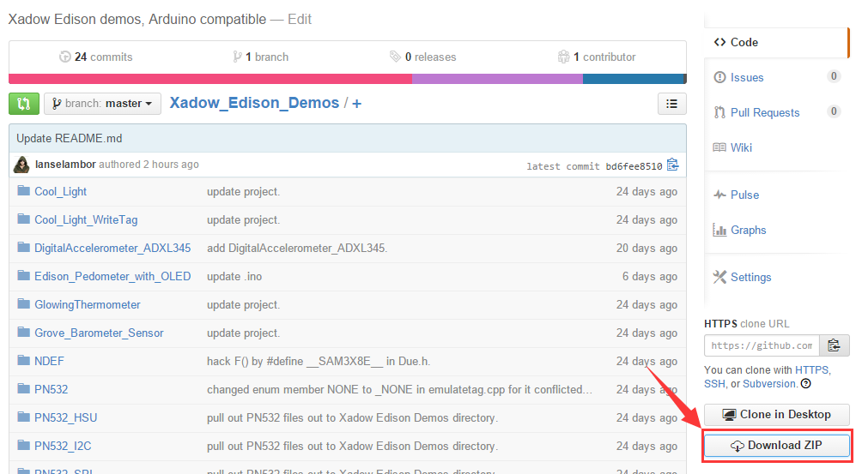Open the Cool_Light folder
862x474 pixels.
(x=60, y=191)
